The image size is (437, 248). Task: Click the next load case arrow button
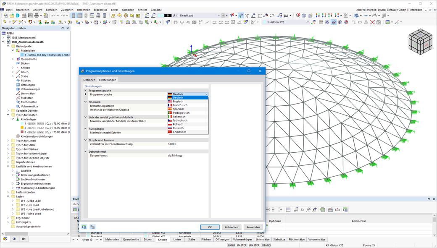pos(226,16)
